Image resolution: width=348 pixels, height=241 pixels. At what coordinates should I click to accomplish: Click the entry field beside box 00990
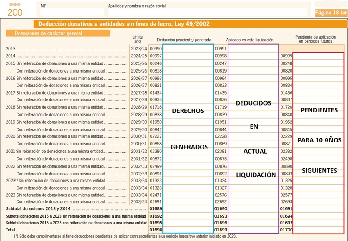click(188, 49)
